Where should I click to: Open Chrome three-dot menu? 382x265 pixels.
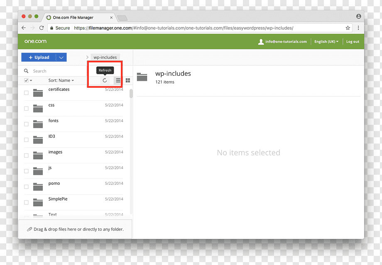(x=358, y=28)
